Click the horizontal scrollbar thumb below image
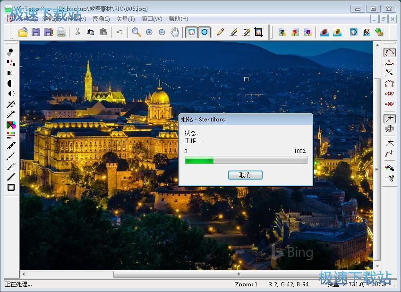Screen dimensions: 401x292 (x=238, y=274)
